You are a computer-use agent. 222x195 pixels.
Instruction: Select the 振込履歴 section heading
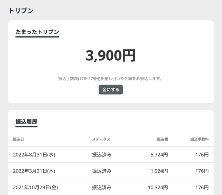point(27,122)
